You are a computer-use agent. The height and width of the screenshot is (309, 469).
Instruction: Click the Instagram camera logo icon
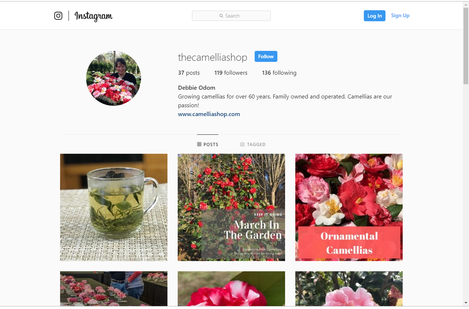point(58,16)
